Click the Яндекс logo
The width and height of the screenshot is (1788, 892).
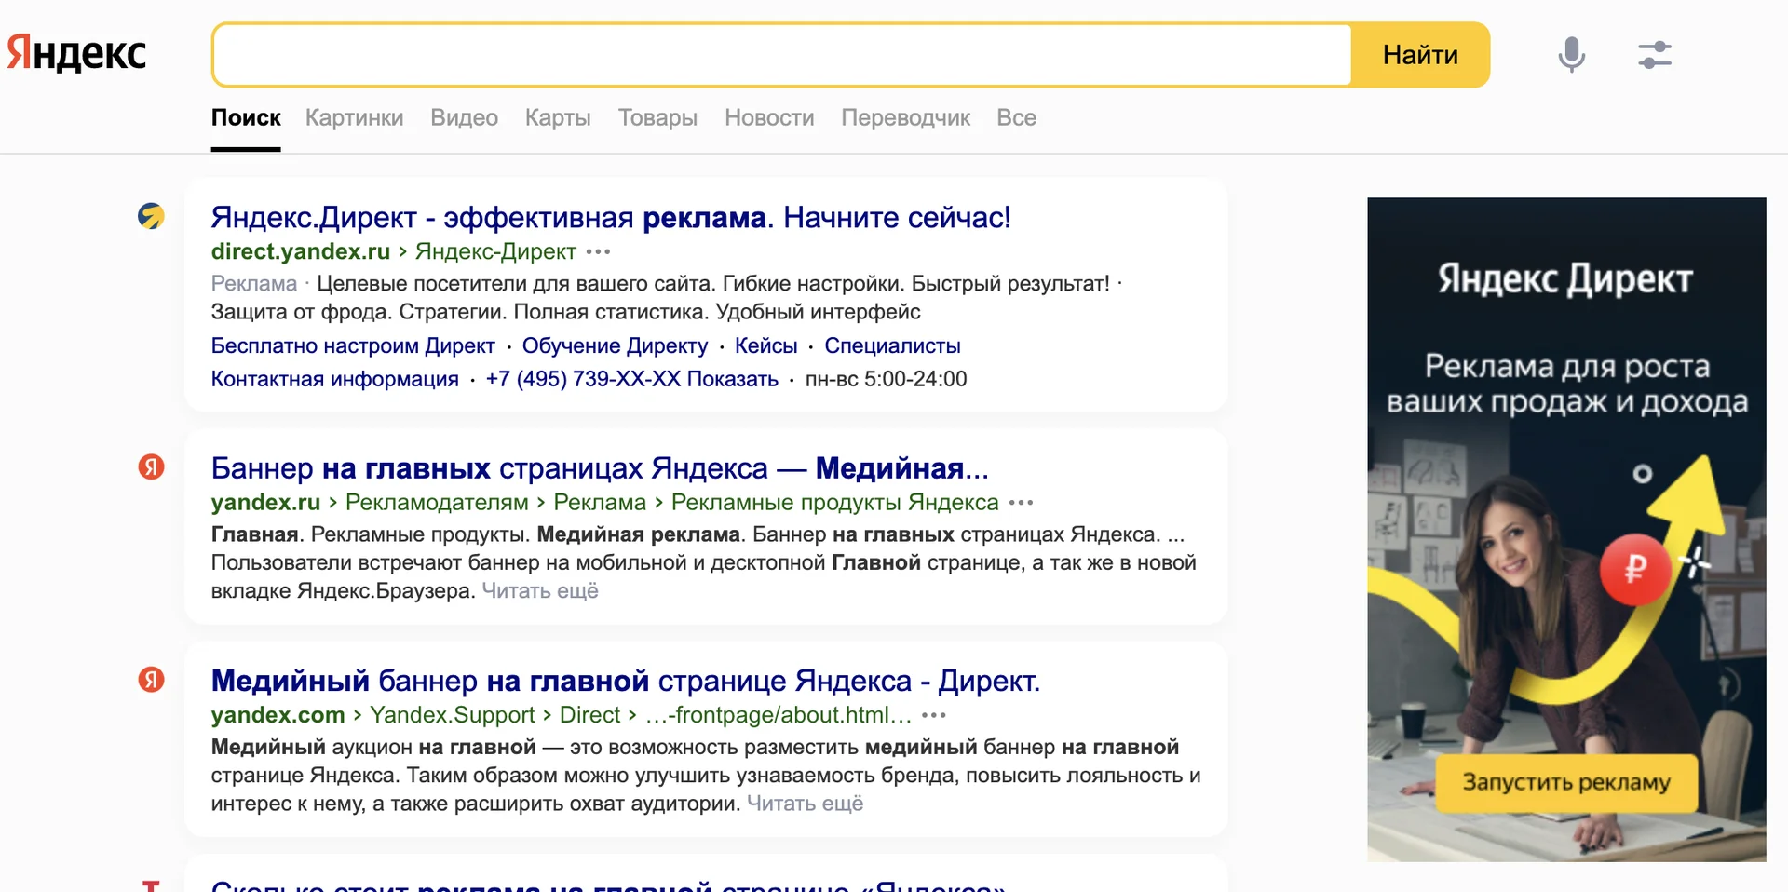click(76, 53)
